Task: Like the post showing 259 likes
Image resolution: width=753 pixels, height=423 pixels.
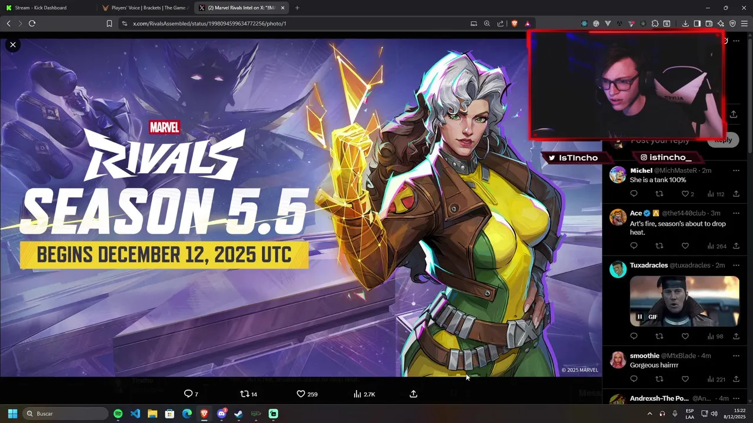Action: [306, 394]
